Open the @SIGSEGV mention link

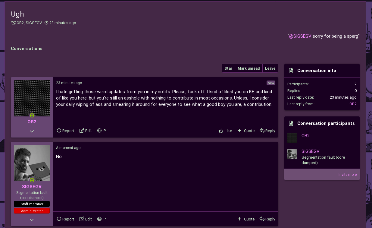tap(300, 36)
